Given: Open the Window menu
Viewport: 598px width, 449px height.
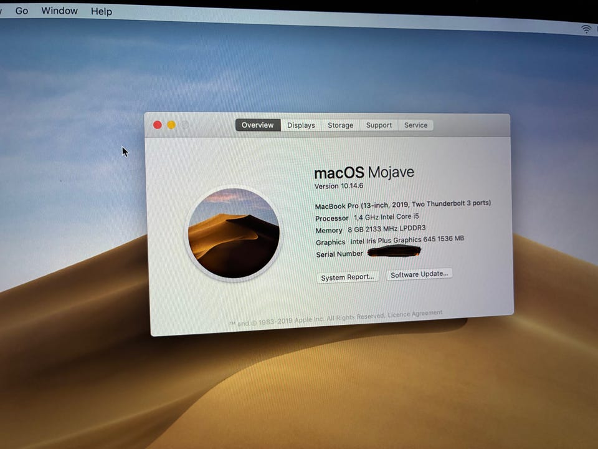Looking at the screenshot, I should coord(60,11).
